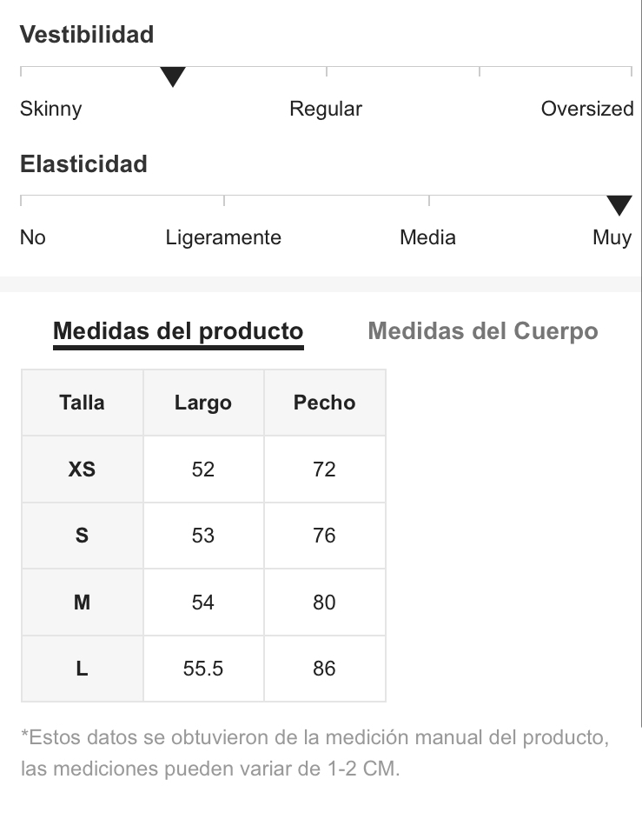642x819 pixels.
Task: Click the Ligeramente elasticity label
Action: click(x=223, y=237)
